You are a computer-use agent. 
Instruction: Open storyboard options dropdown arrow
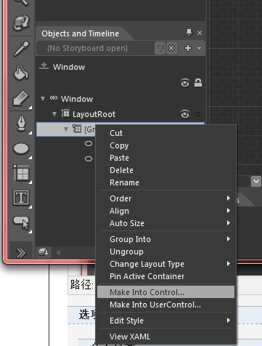(x=199, y=48)
